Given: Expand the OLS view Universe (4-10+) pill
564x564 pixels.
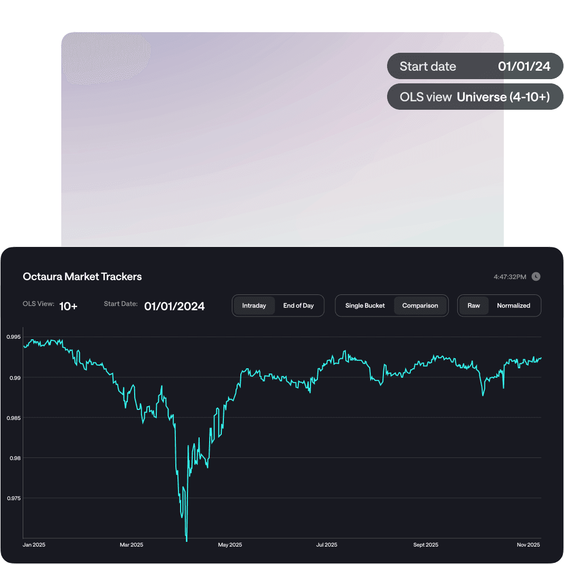Looking at the screenshot, I should [475, 97].
